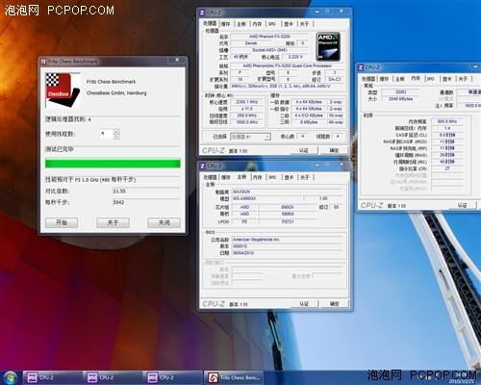Click the x 11.5 multiplier value
Image resolution: width=481 pixels, height=385 pixels.
click(247, 109)
